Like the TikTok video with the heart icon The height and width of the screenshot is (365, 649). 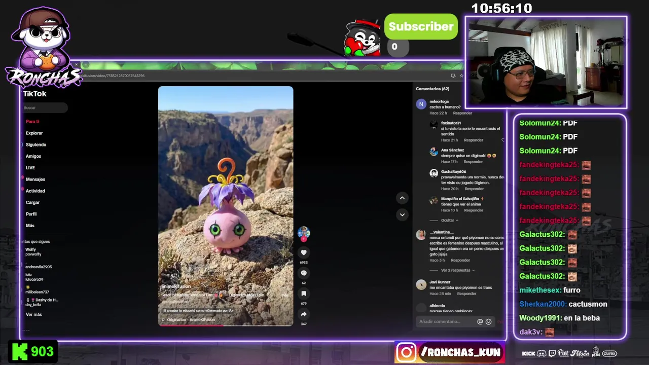coord(304,252)
